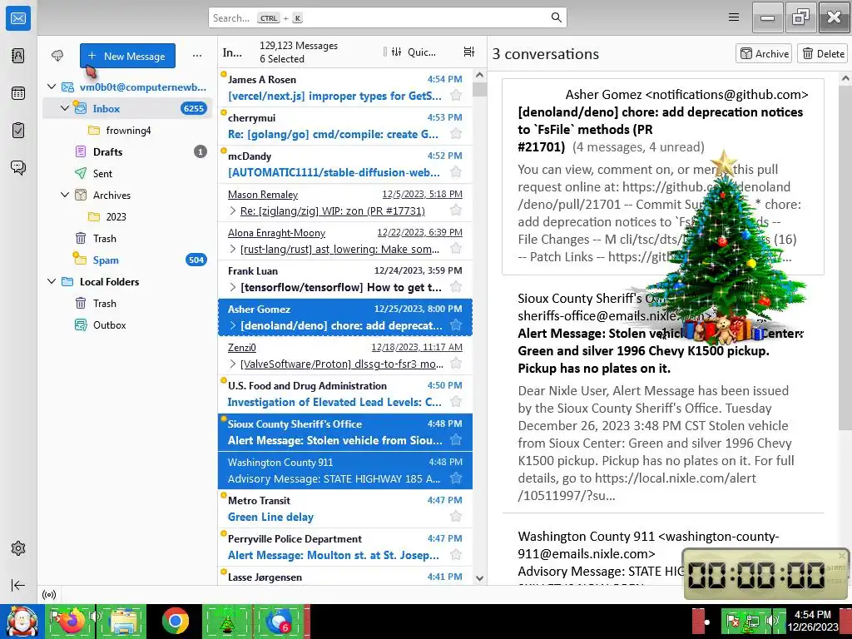Screen dimensions: 852x639
Task: Open the U.S. Food and Drug Administration message
Action: click(345, 394)
